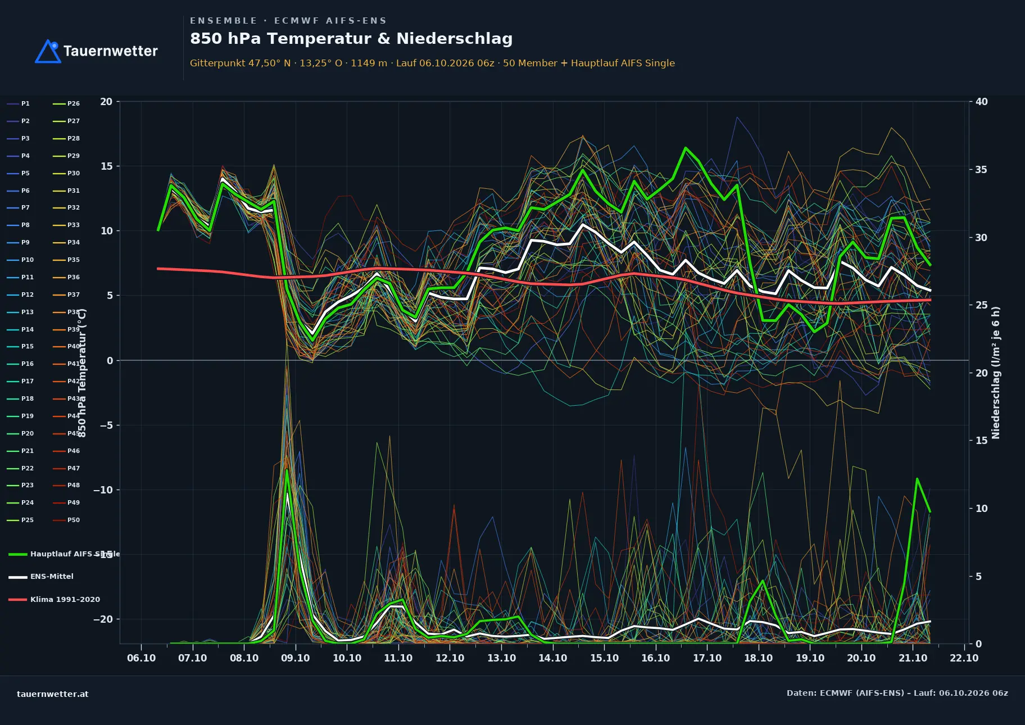1025x725 pixels.
Task: Click the P18 member legend entry
Action: coord(20,398)
